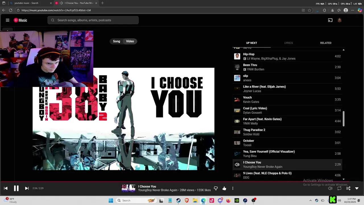This screenshot has height=205, width=364.
Task: Toggle shuffle in the player bar
Action: (x=348, y=188)
